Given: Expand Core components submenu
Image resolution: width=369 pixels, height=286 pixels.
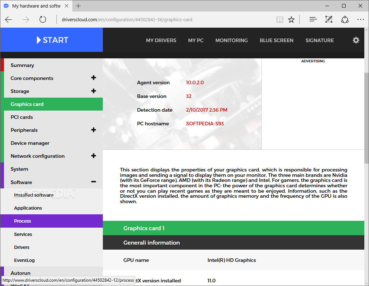Looking at the screenshot, I should tap(94, 78).
